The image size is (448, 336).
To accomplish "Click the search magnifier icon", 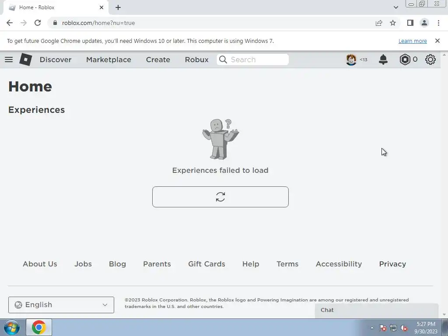I will [223, 59].
